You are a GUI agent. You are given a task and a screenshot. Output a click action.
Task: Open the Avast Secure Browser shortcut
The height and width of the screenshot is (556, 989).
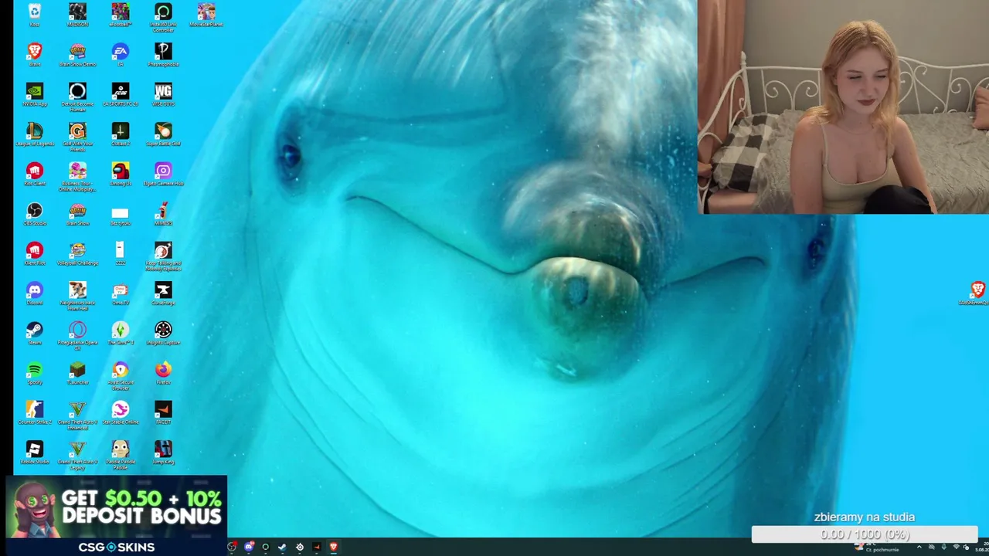120,375
